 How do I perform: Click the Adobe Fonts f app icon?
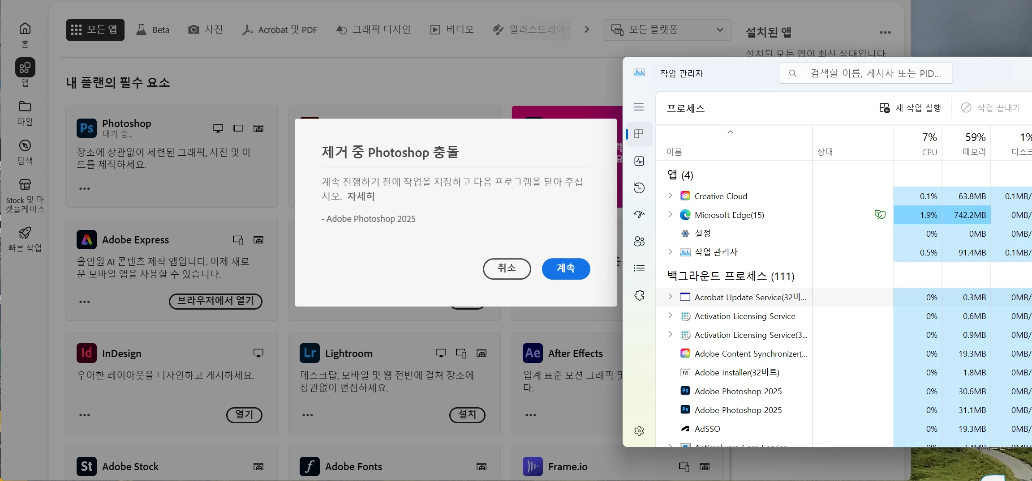(x=310, y=466)
